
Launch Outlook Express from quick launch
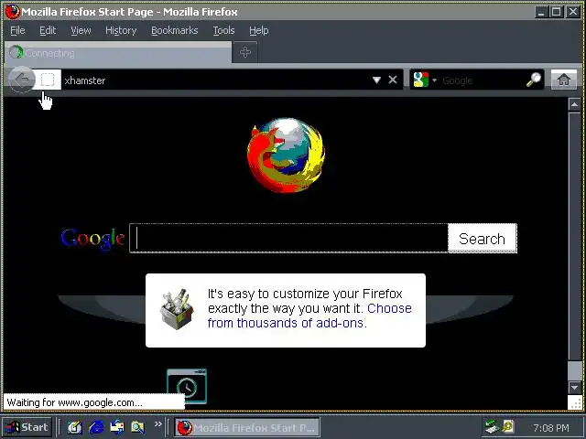[x=117, y=427]
